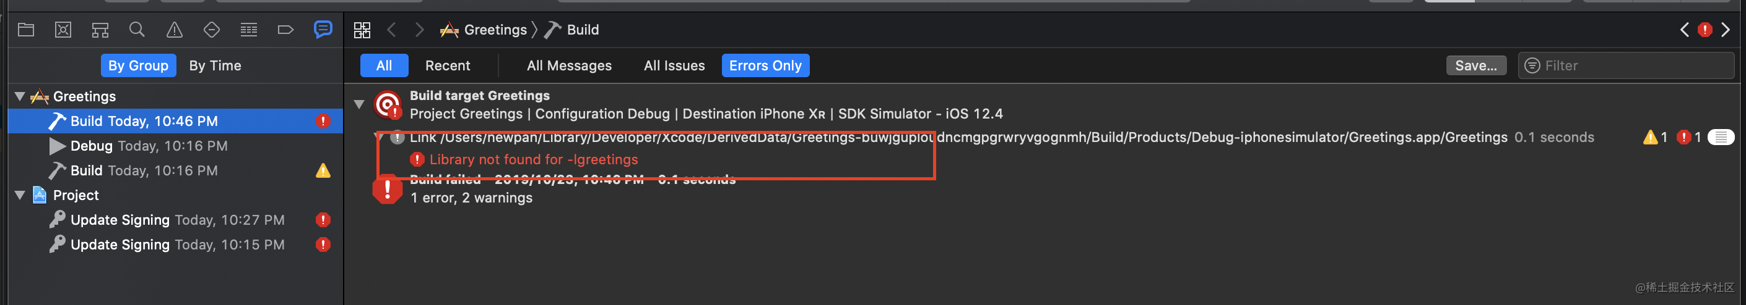Select the Report navigator speech bubble icon
Image resolution: width=1746 pixels, height=305 pixels.
(323, 29)
